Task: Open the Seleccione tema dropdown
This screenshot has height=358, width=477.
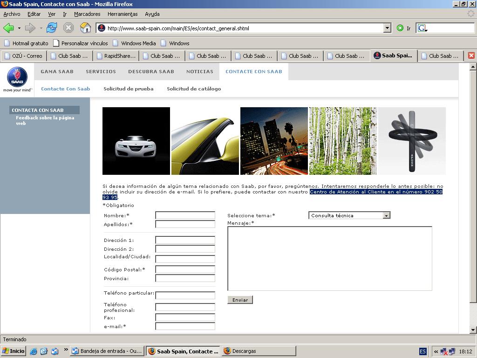Action: tap(349, 215)
